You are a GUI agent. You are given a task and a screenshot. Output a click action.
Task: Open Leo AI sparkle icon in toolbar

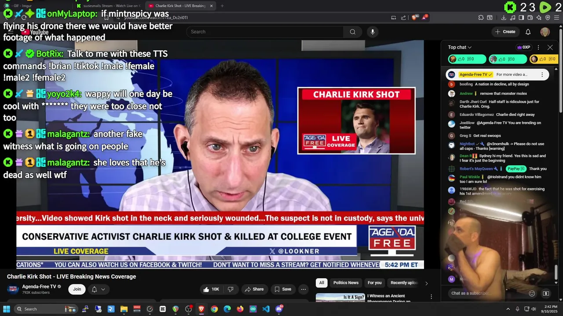[539, 18]
